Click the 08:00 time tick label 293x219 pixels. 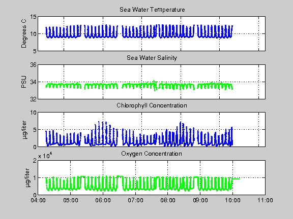click(168, 200)
